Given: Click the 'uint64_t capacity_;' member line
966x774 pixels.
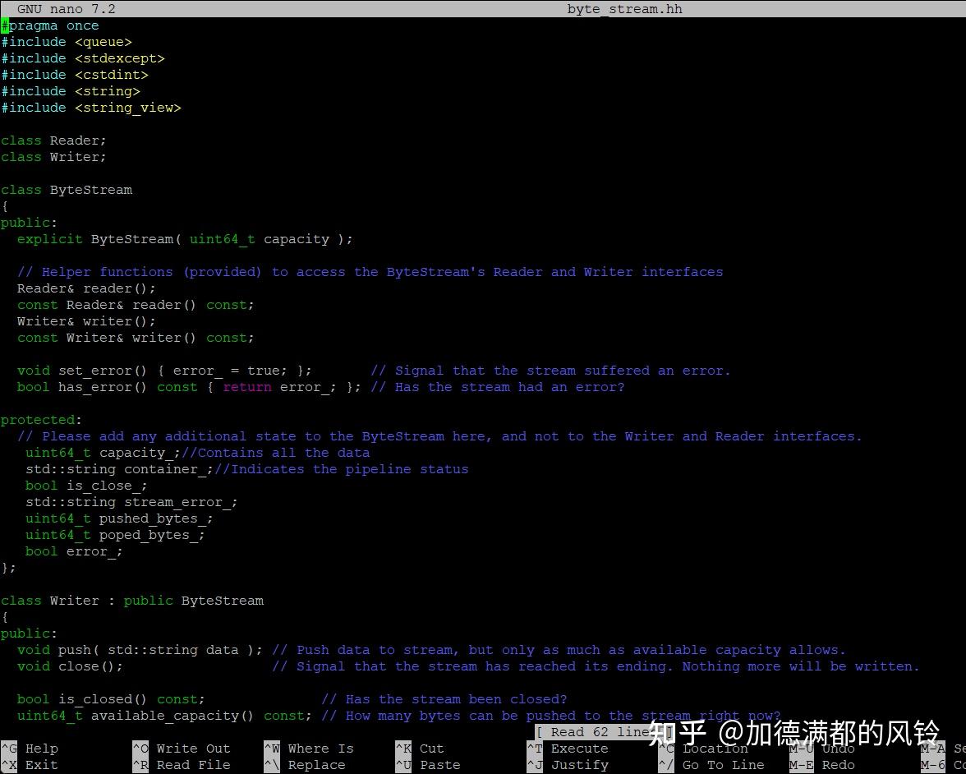Looking at the screenshot, I should [198, 453].
